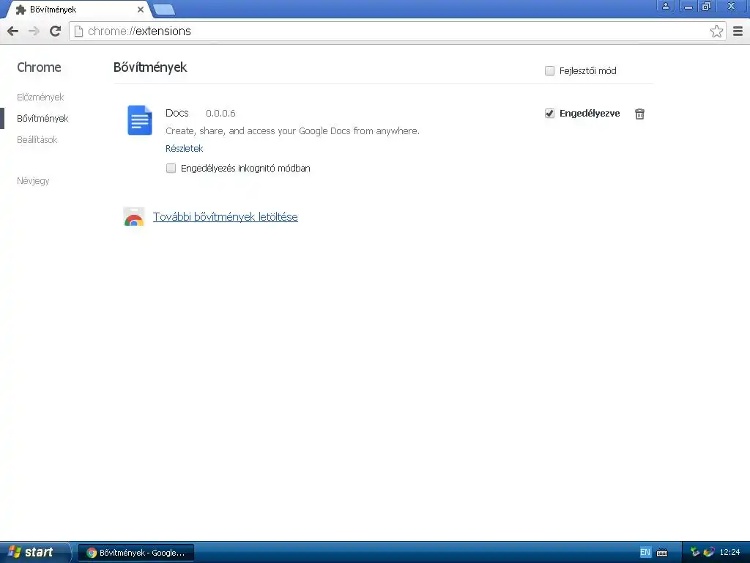750x563 pixels.
Task: Click the user profile button in title bar
Action: point(665,6)
